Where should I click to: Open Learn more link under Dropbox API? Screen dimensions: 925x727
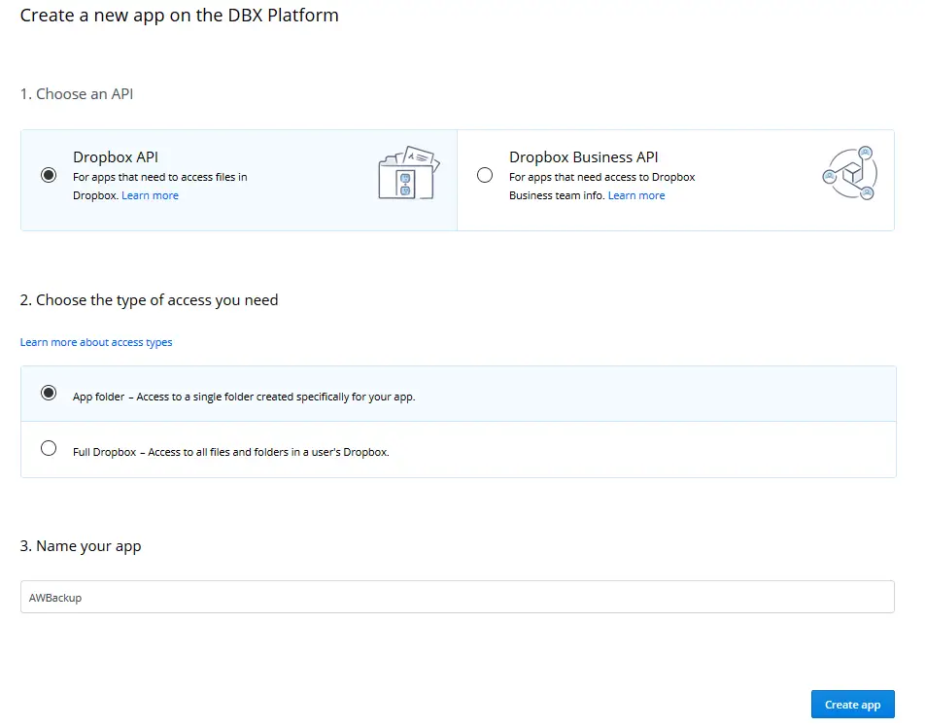[150, 195]
